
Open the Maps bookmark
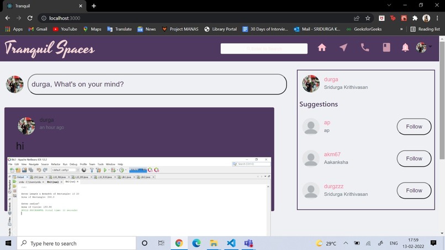92,29
